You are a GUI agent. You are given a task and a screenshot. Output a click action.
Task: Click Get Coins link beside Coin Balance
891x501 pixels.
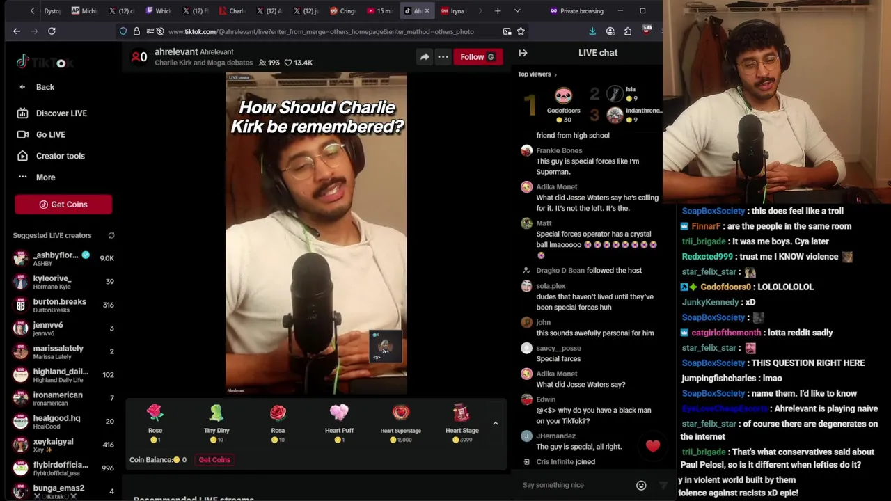click(214, 460)
